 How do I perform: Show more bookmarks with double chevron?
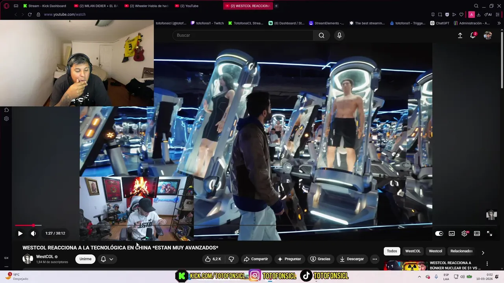click(x=499, y=23)
